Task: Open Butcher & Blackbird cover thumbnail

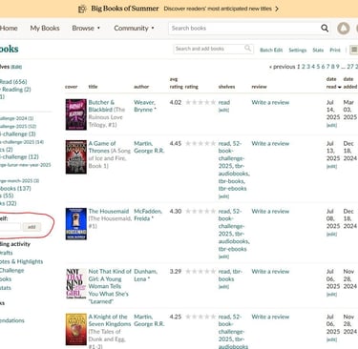Action: click(x=76, y=114)
